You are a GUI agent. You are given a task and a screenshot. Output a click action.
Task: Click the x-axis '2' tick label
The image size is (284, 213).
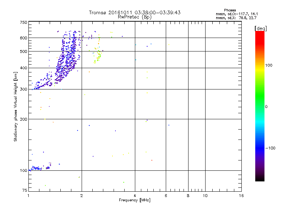pos(82,196)
